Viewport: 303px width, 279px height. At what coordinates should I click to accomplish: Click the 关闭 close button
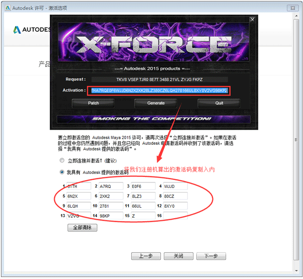pyautogui.click(x=178, y=256)
